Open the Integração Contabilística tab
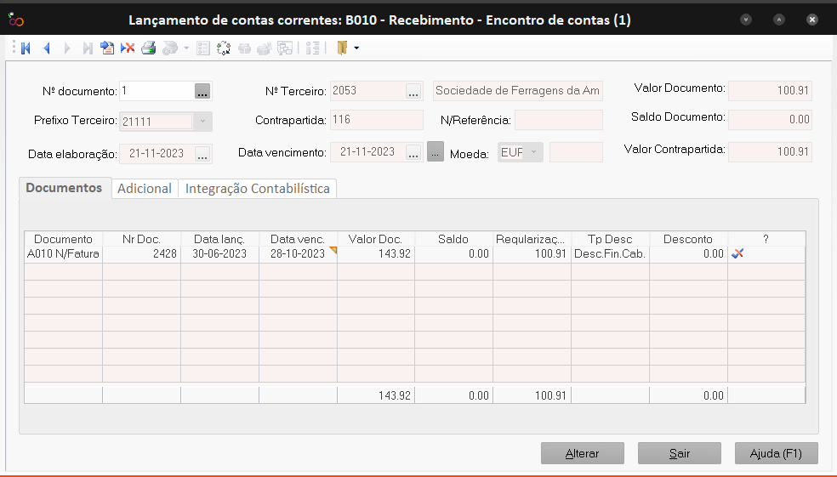 tap(257, 189)
